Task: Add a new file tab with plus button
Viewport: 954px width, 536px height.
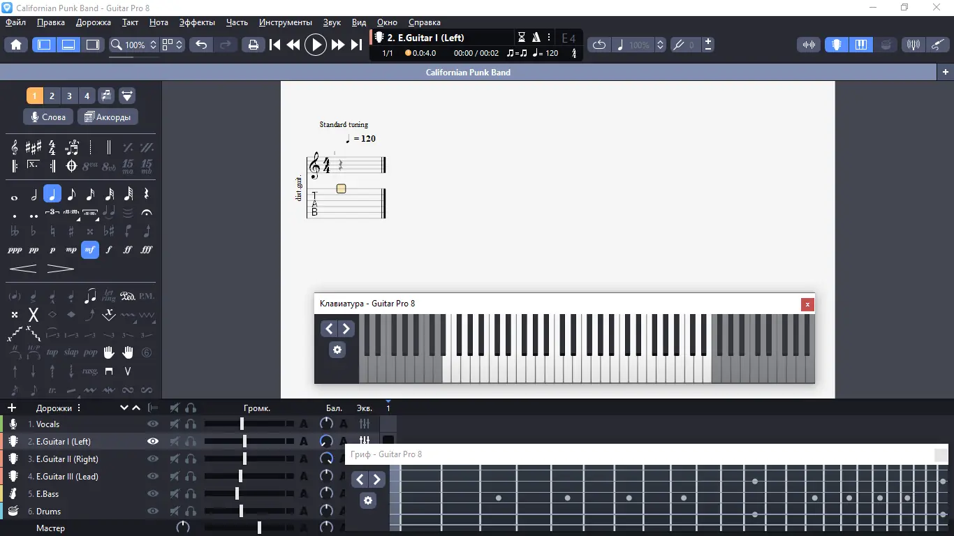Action: [946, 72]
